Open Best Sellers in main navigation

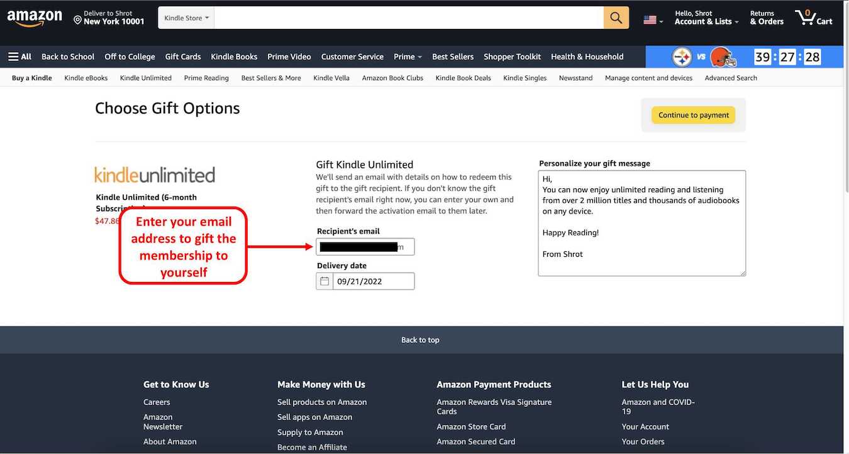pyautogui.click(x=453, y=57)
